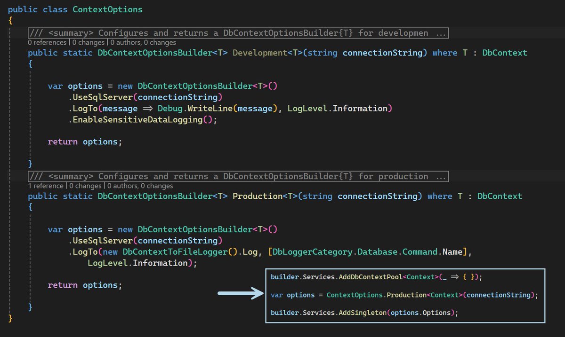This screenshot has width=565, height=337.
Task: Select the Production<T> method name in its declaration
Action: click(265, 196)
